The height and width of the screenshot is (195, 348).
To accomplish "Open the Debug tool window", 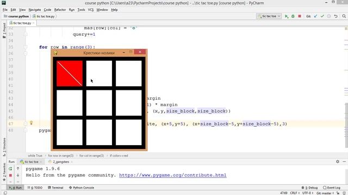I will 309,188.
